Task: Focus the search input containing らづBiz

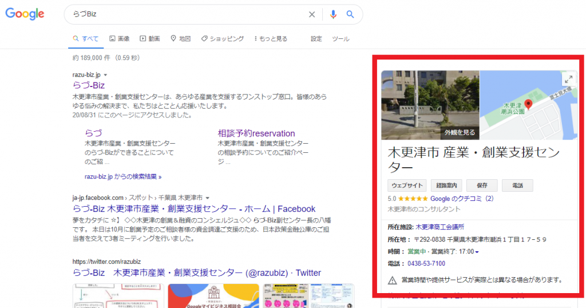Action: tap(187, 14)
